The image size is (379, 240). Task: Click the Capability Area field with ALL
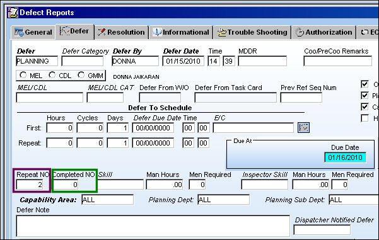tap(108, 200)
